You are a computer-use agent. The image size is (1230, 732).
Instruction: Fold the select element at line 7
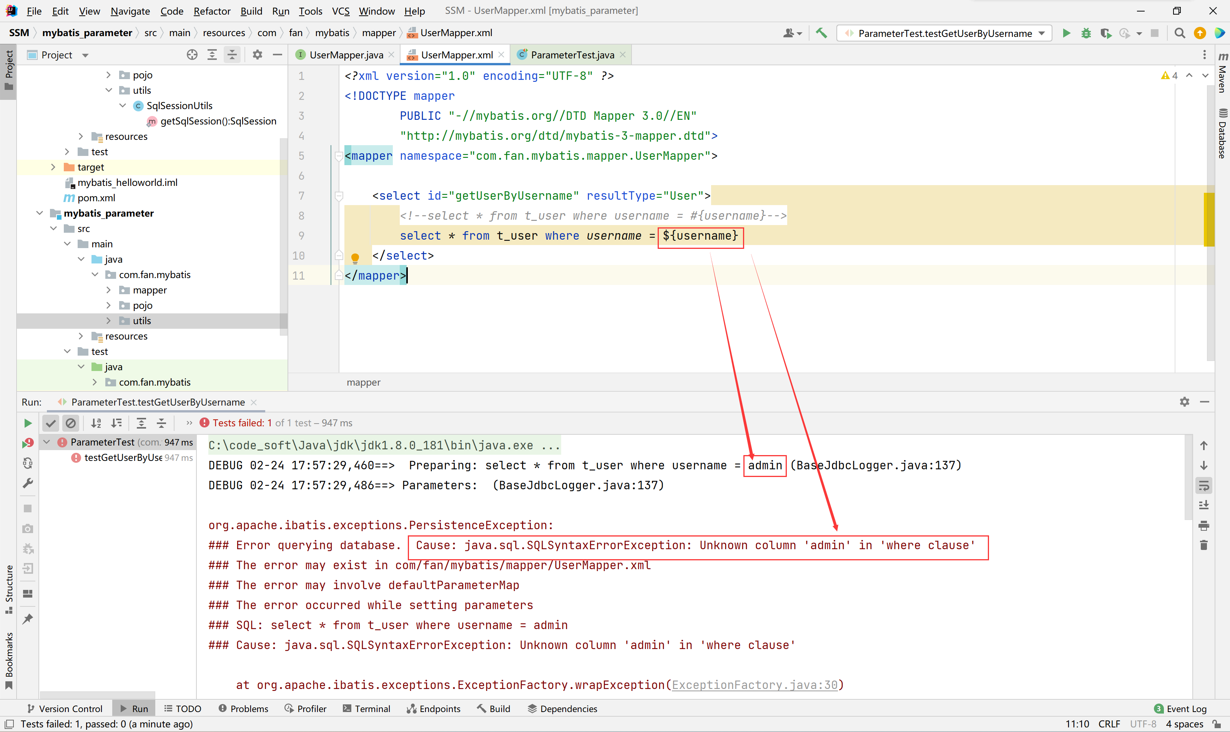(x=339, y=196)
